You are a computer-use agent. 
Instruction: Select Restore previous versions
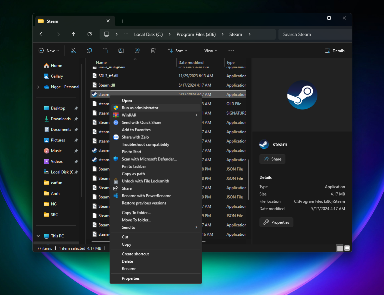coord(156,203)
